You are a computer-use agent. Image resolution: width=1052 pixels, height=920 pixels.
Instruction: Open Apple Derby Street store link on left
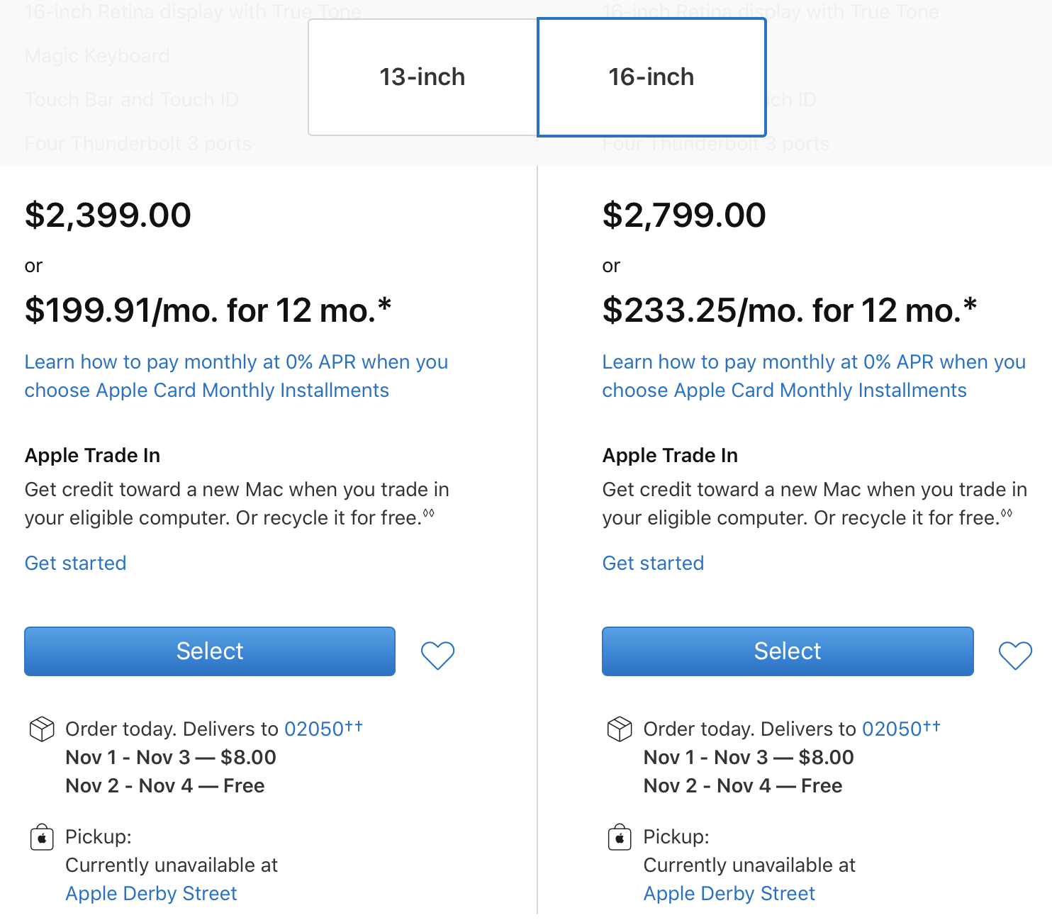151,894
